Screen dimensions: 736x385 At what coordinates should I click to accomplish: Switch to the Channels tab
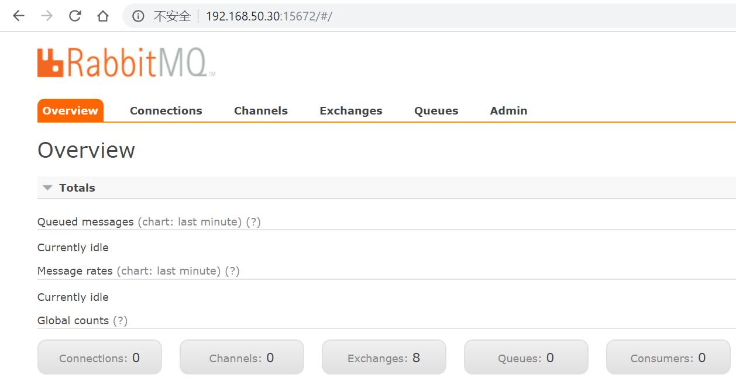(261, 110)
